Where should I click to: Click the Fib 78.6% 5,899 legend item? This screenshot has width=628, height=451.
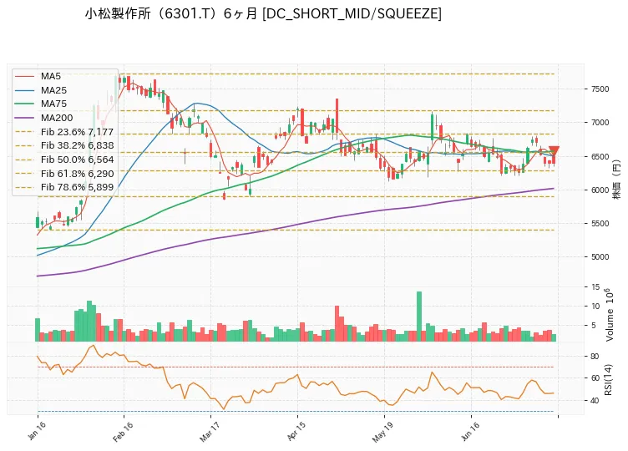point(64,187)
